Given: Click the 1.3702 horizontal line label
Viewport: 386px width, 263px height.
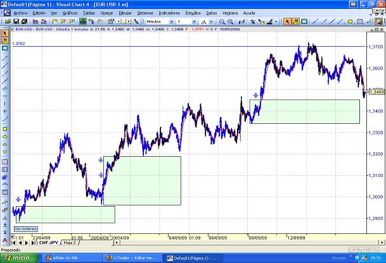Looking at the screenshot, I should point(18,44).
